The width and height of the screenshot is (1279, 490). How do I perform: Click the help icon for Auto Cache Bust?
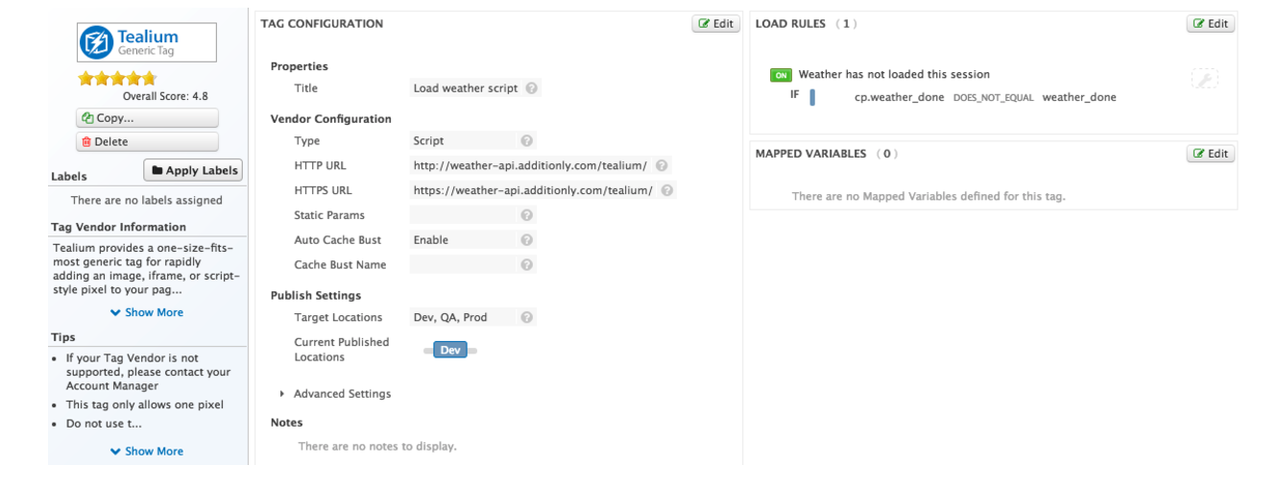pyautogui.click(x=526, y=240)
